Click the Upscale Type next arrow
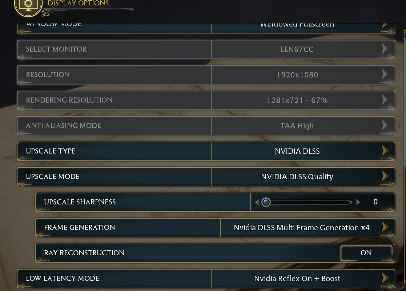 pos(385,151)
